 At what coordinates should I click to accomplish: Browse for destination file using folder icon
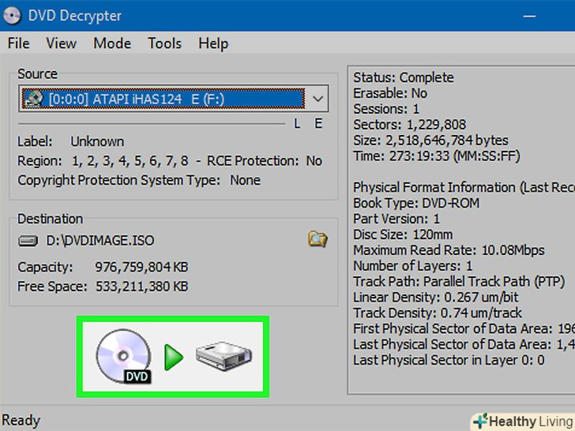click(318, 239)
